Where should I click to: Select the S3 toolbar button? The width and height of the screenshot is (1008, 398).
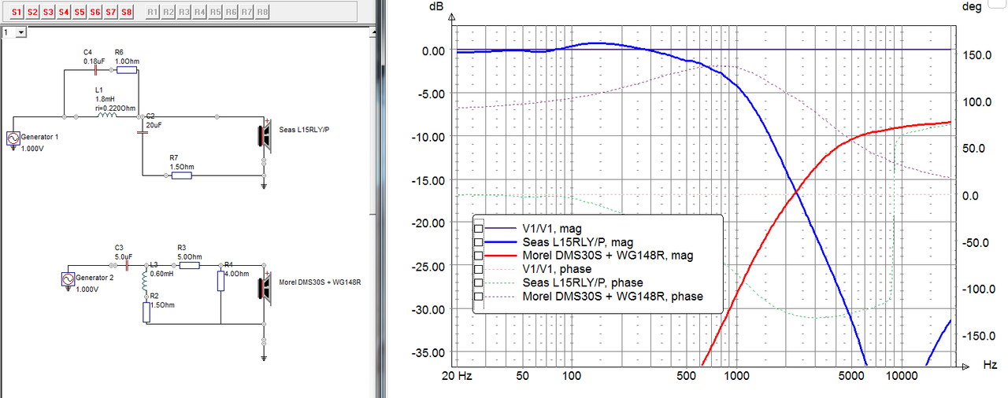click(49, 13)
